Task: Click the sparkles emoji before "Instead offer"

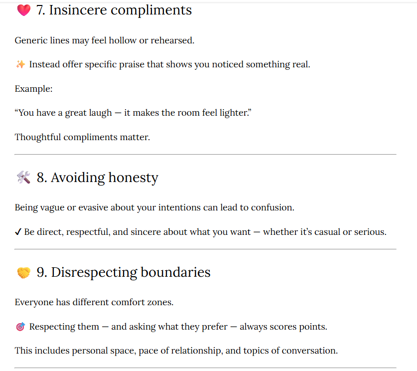Action: (x=20, y=64)
